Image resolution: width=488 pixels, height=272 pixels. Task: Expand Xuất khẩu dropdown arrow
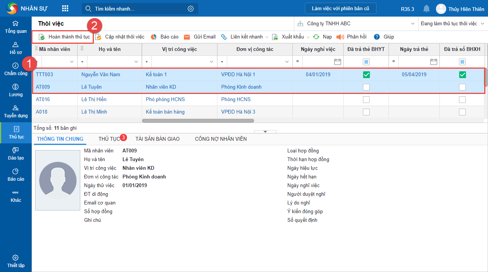pos(308,37)
